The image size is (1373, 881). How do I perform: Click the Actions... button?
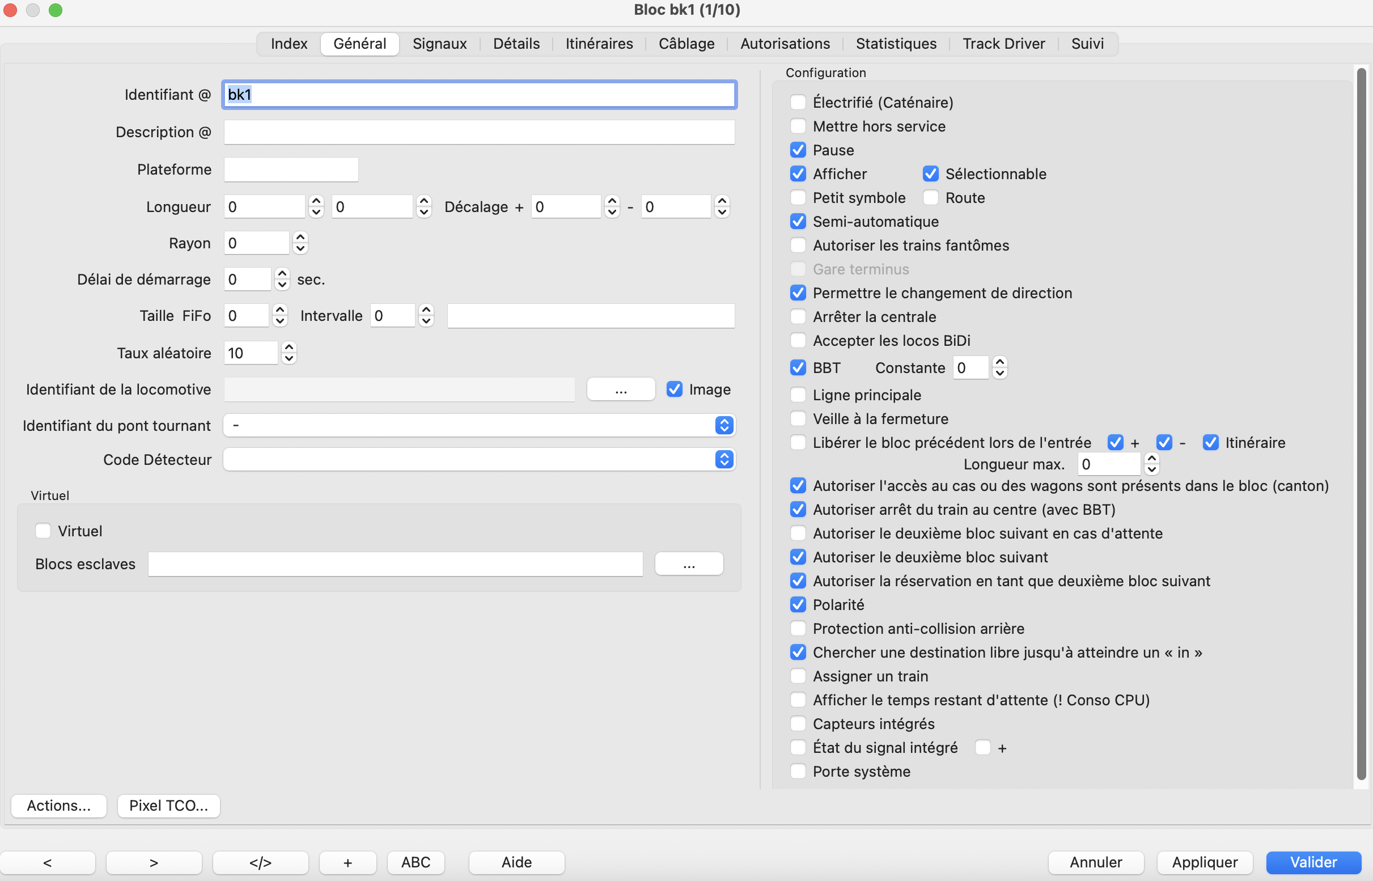click(59, 806)
